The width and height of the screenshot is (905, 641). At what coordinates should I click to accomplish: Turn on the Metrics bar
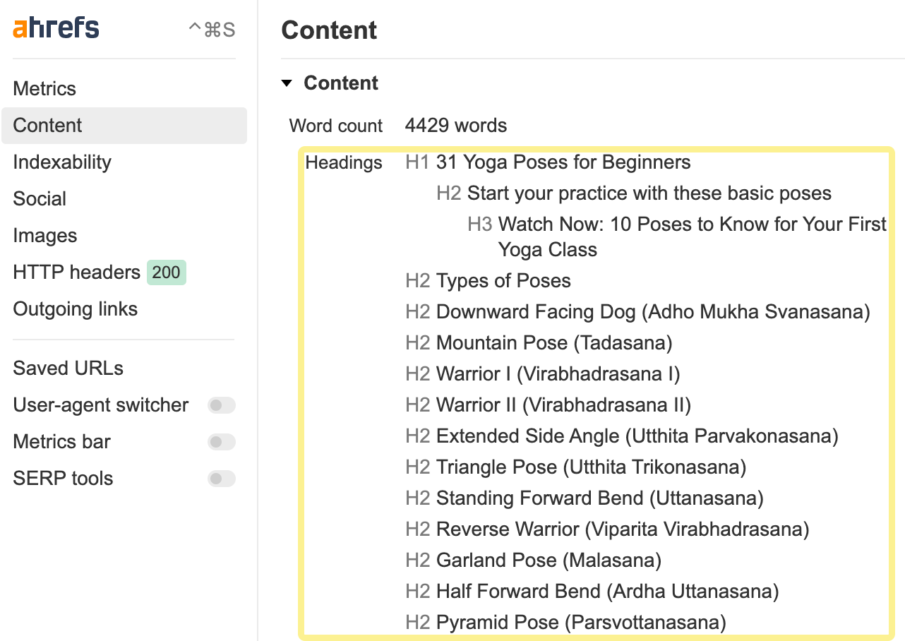[x=221, y=442]
